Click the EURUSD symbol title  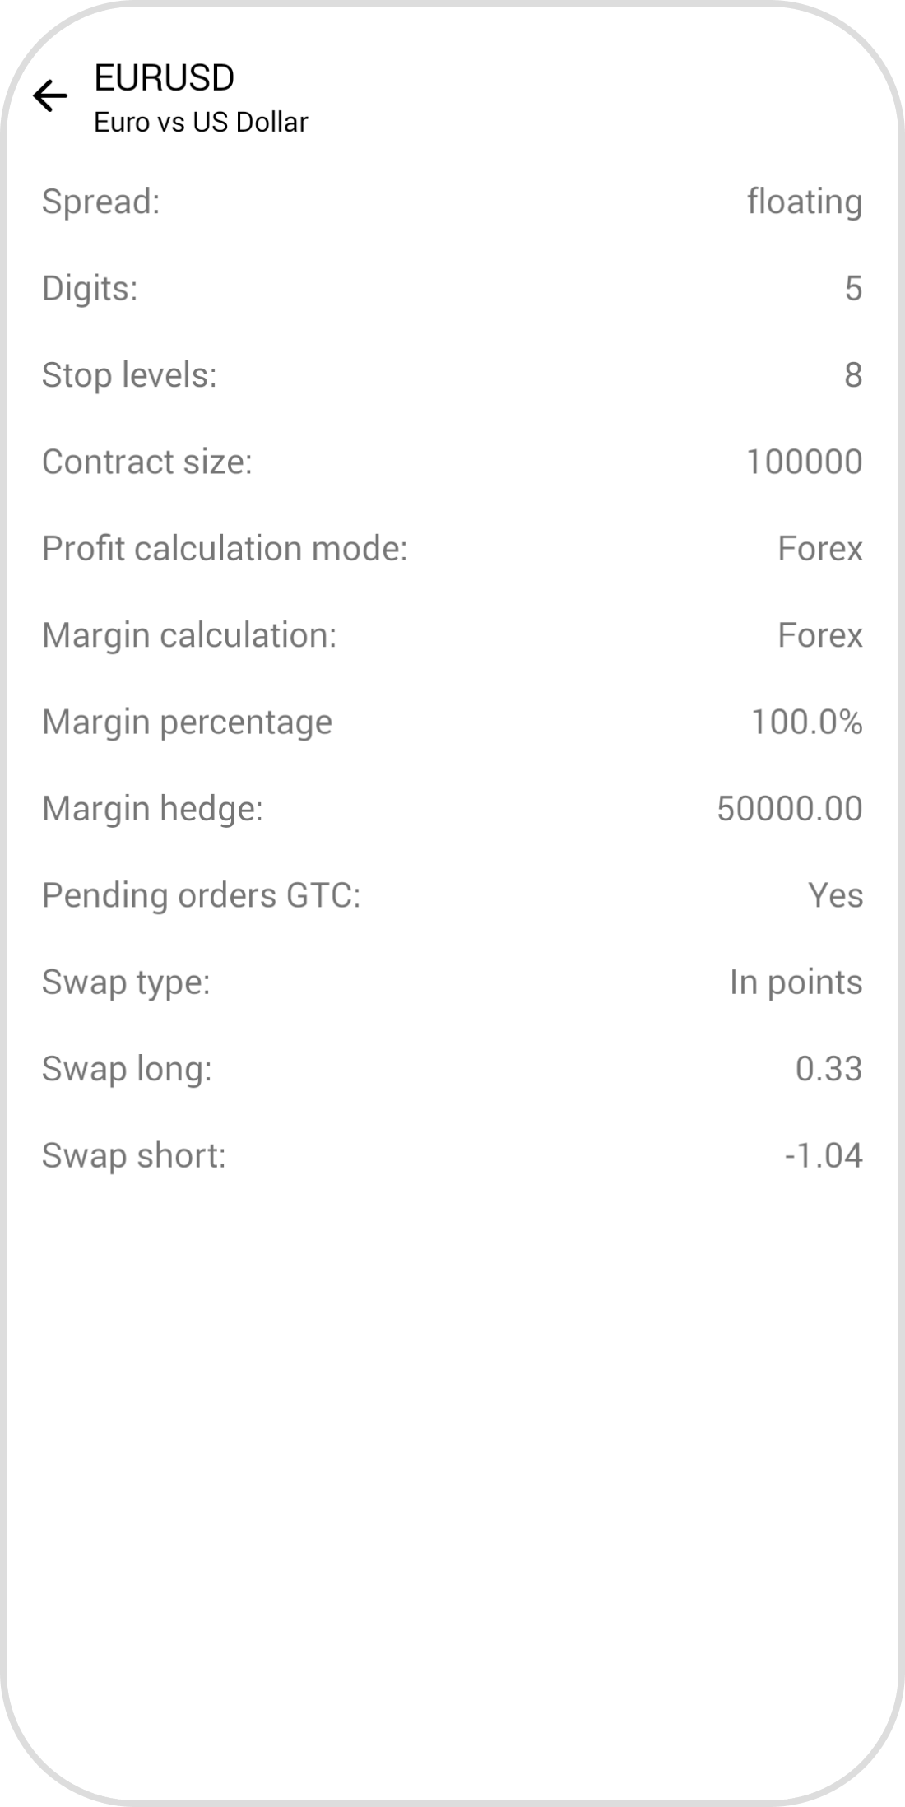pyautogui.click(x=165, y=78)
